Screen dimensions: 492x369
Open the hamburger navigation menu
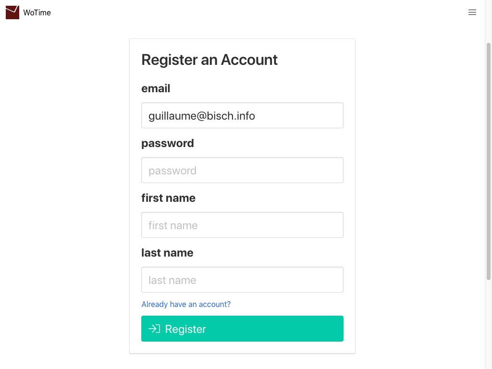[x=472, y=12]
